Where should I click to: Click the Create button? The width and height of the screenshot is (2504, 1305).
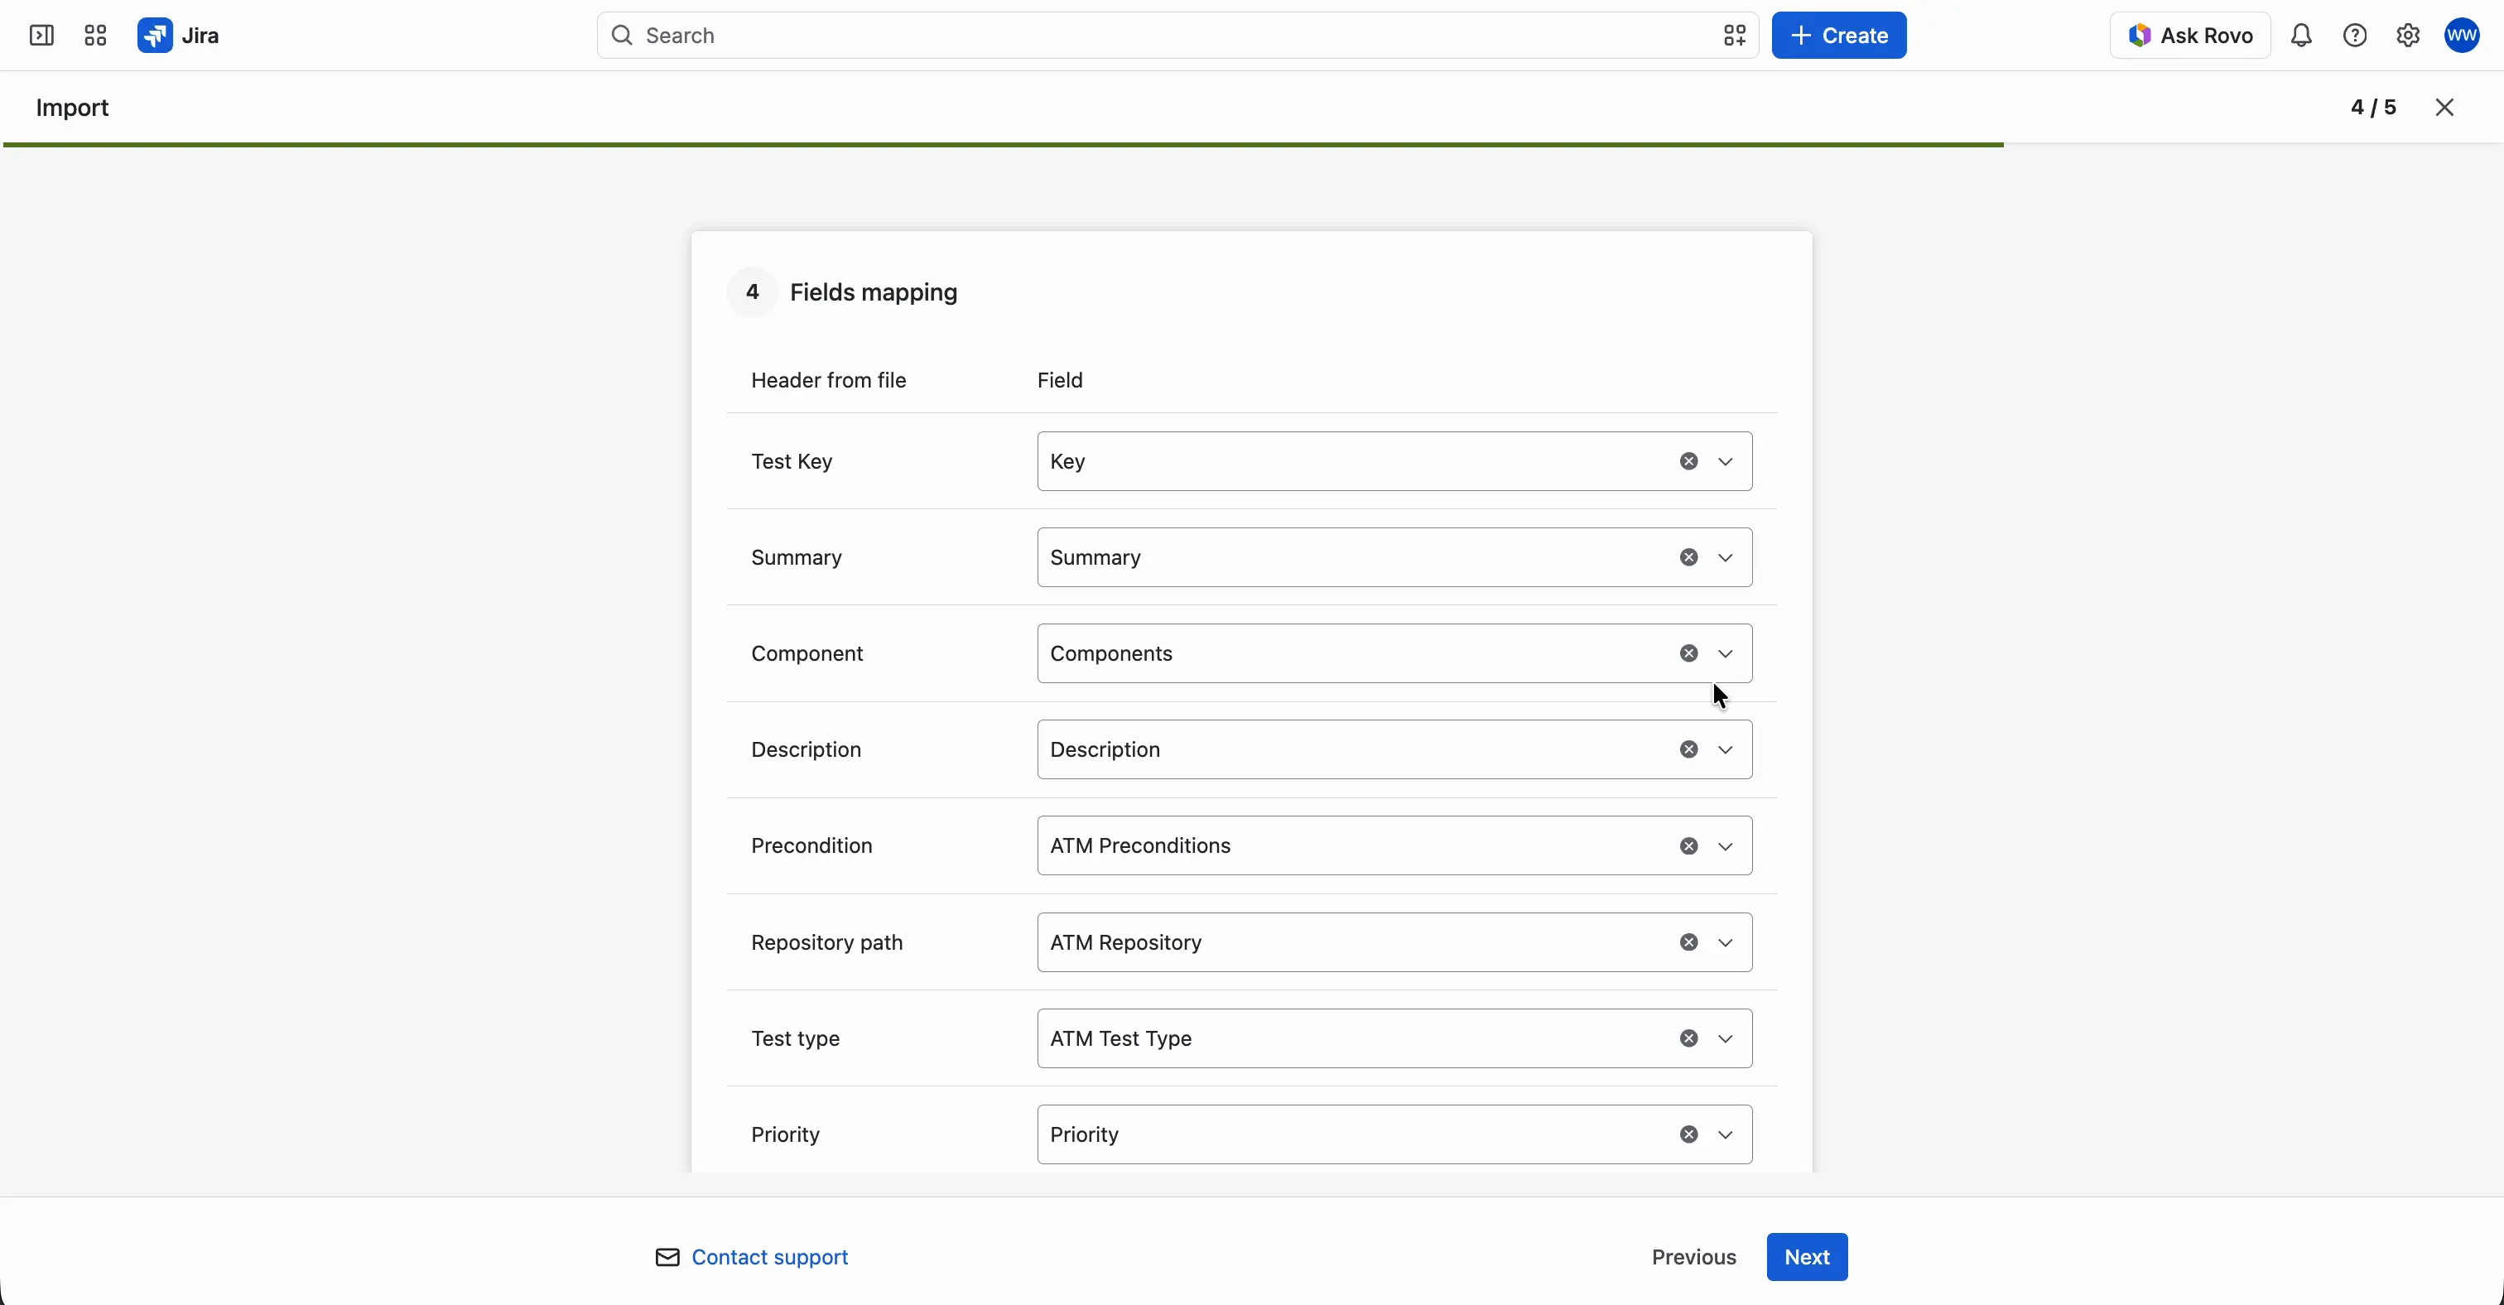coord(1839,36)
